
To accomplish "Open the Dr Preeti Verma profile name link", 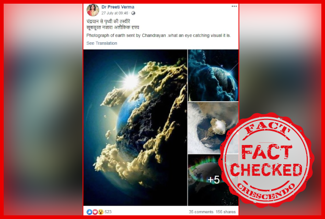I will click(118, 7).
